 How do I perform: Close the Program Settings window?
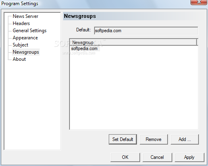(199, 2)
